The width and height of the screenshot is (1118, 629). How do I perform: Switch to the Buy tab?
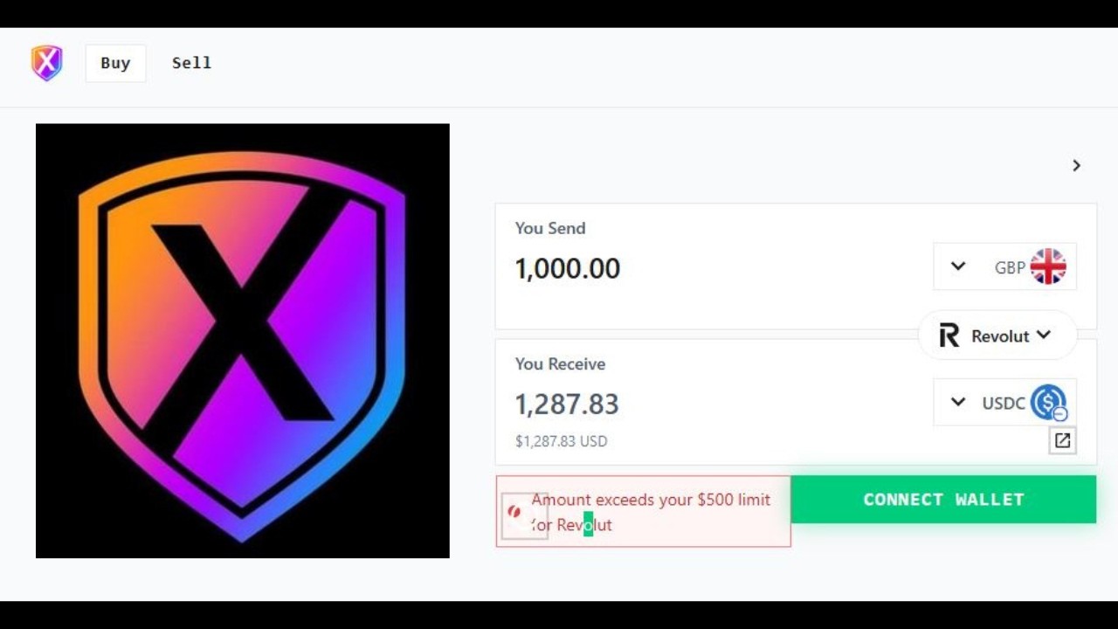click(x=115, y=63)
